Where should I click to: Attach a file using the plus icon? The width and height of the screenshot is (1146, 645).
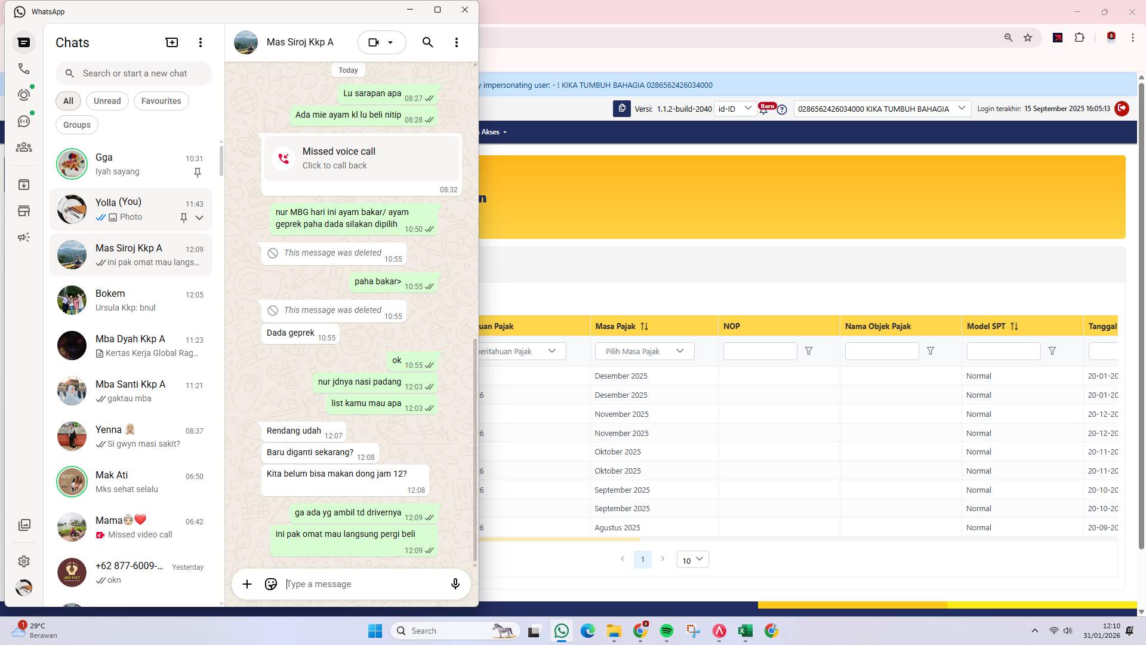point(247,584)
